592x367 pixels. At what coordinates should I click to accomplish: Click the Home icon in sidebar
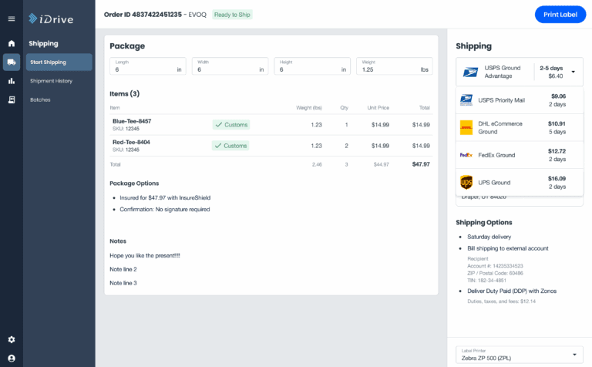point(11,43)
